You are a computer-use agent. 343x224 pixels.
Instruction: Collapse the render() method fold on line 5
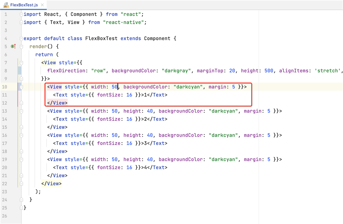click(x=21, y=47)
